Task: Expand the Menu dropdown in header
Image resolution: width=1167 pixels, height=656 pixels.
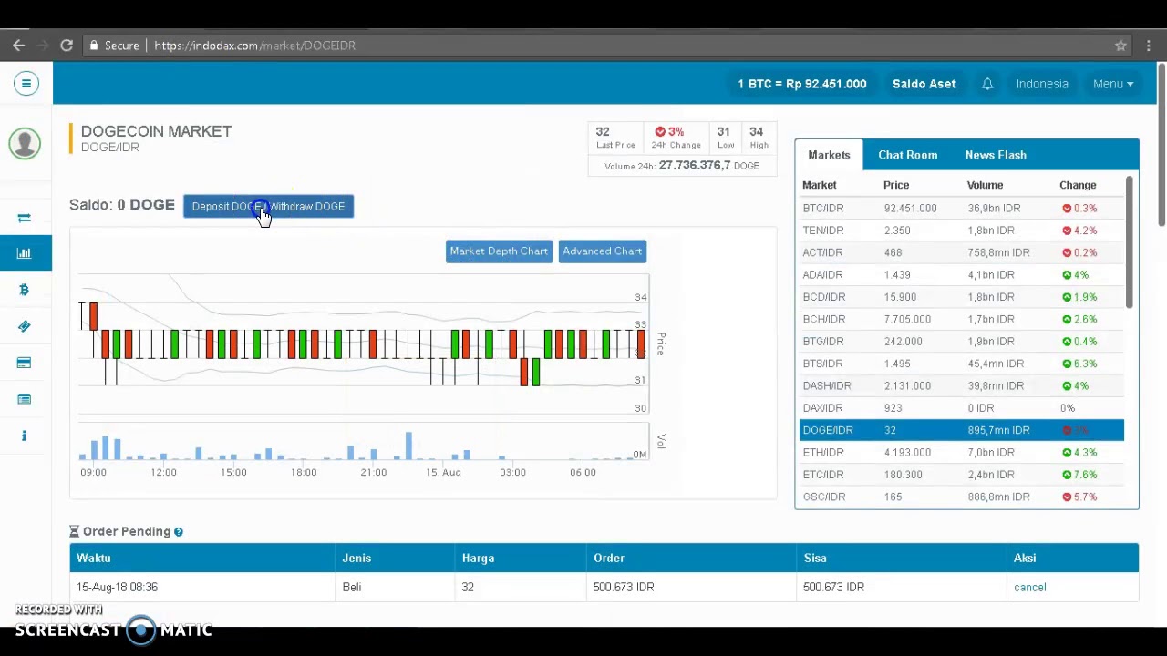Action: point(1112,84)
